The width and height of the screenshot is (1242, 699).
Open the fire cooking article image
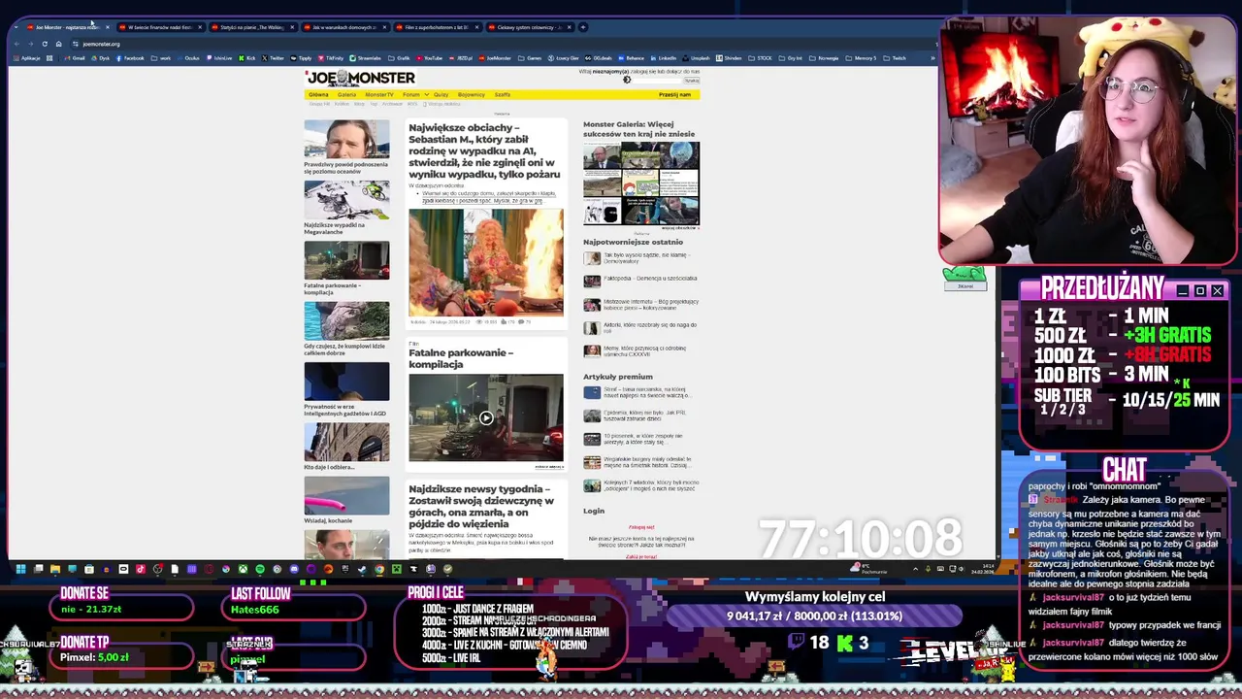click(x=485, y=262)
